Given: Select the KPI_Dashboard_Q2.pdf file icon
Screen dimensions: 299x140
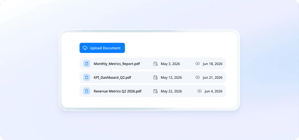Looking at the screenshot, I should pyautogui.click(x=87, y=77).
